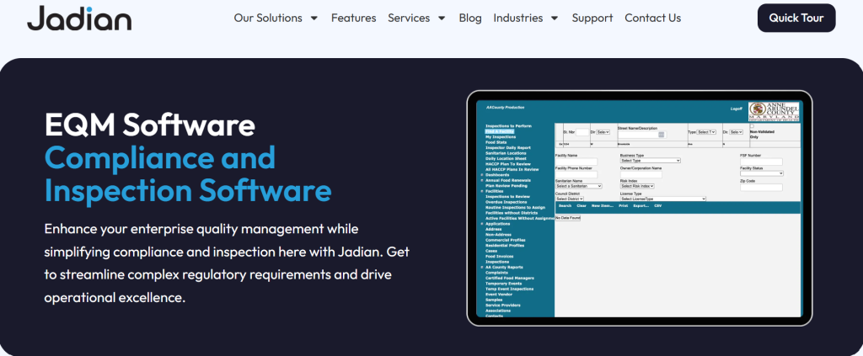This screenshot has height=356, width=863.
Task: Click the FSF Number field
Action: pyautogui.click(x=761, y=162)
